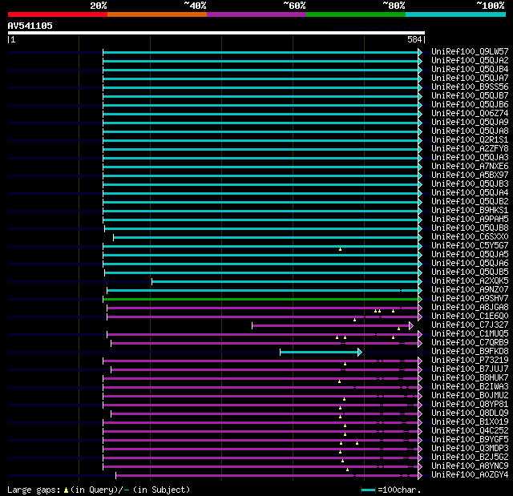Click hit UniRef100_Q8DLQ9
The image size is (513, 496).
click(x=470, y=413)
